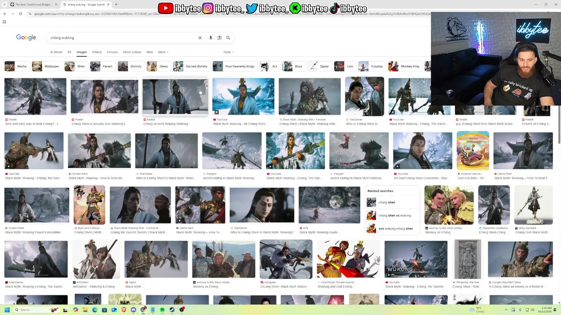561x315 pixels.
Task: Open the tab search dropdown in Chrome
Action: [x=5, y=4]
